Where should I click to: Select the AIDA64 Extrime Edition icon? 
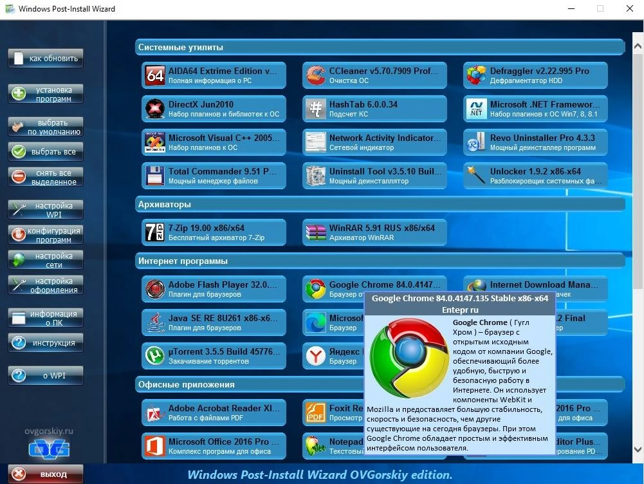click(x=154, y=75)
